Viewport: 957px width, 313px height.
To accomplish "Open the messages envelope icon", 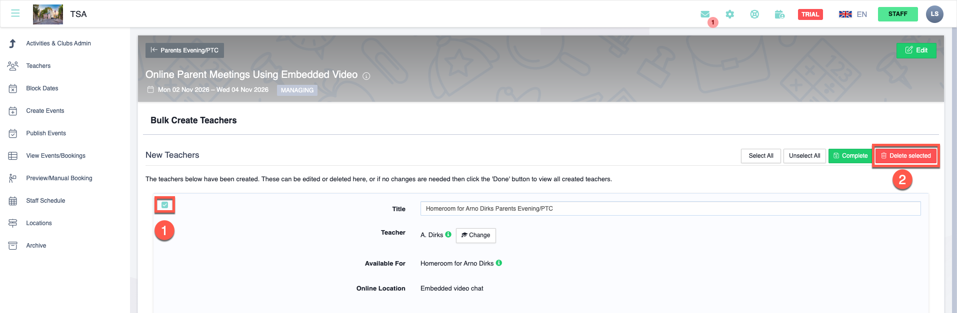I will click(x=705, y=14).
